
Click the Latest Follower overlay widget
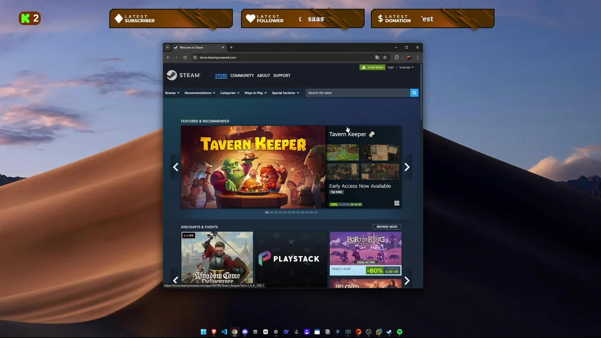coord(303,19)
